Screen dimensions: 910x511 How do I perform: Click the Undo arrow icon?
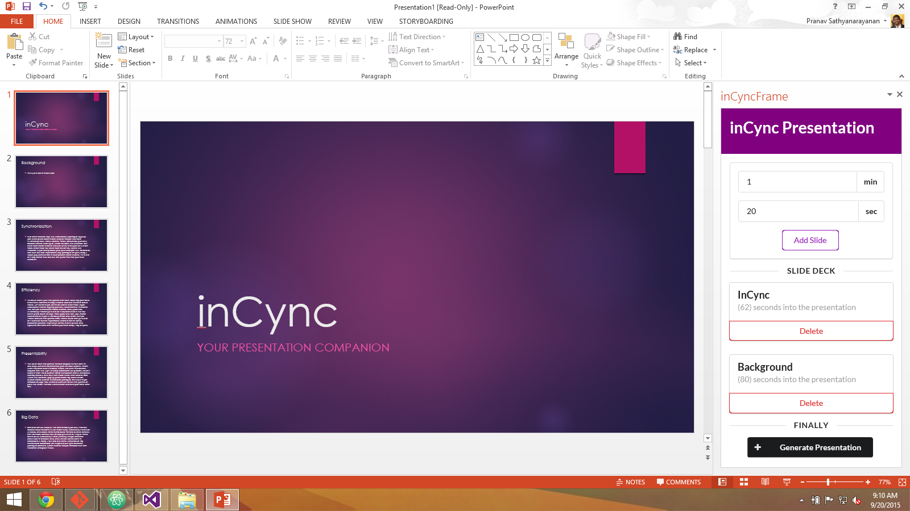pyautogui.click(x=44, y=6)
